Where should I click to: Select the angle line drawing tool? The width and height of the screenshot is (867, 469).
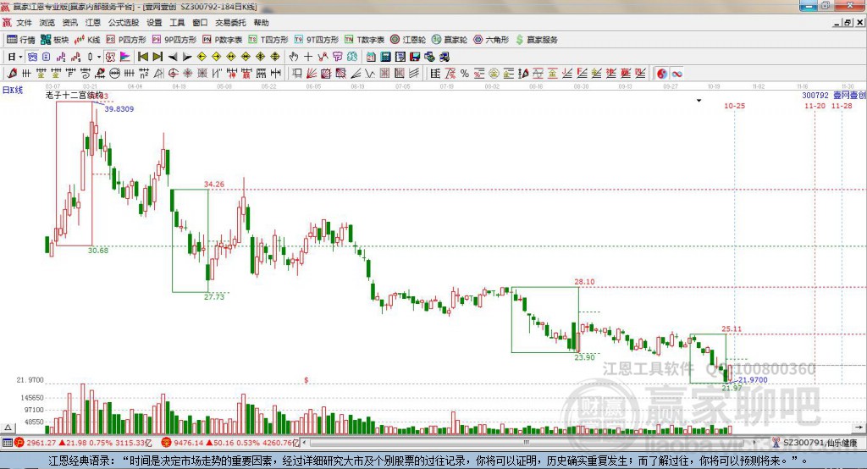(355, 73)
